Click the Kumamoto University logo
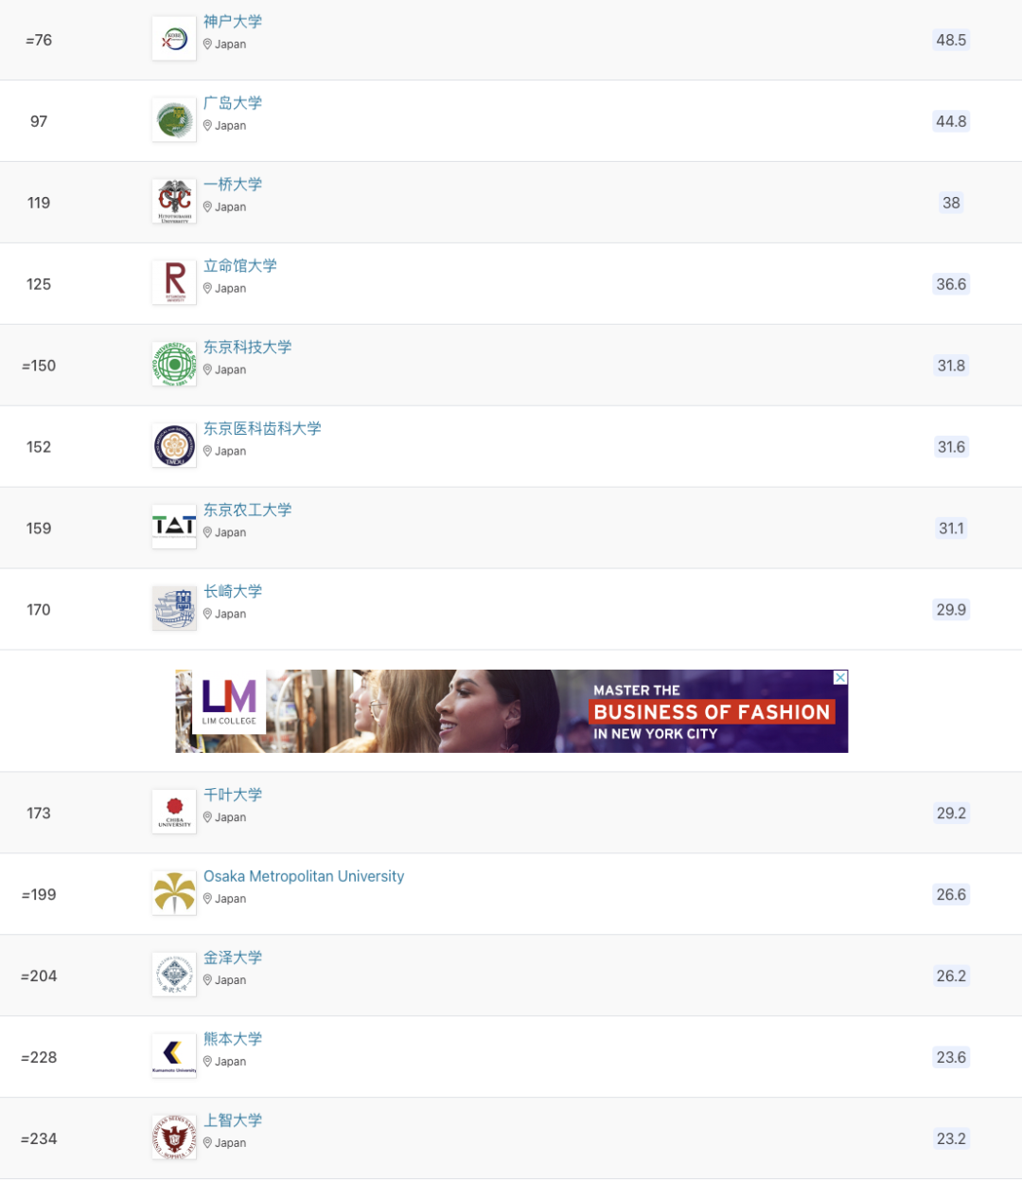This screenshot has height=1182, width=1022. pos(174,1057)
